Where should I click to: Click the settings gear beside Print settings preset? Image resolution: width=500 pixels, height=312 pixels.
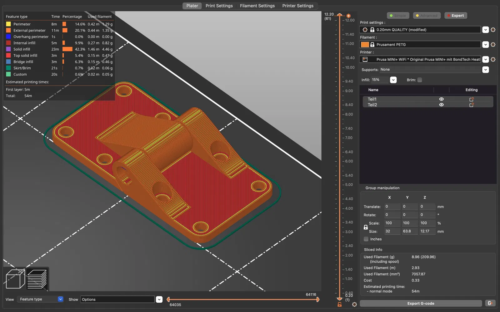pos(493,30)
